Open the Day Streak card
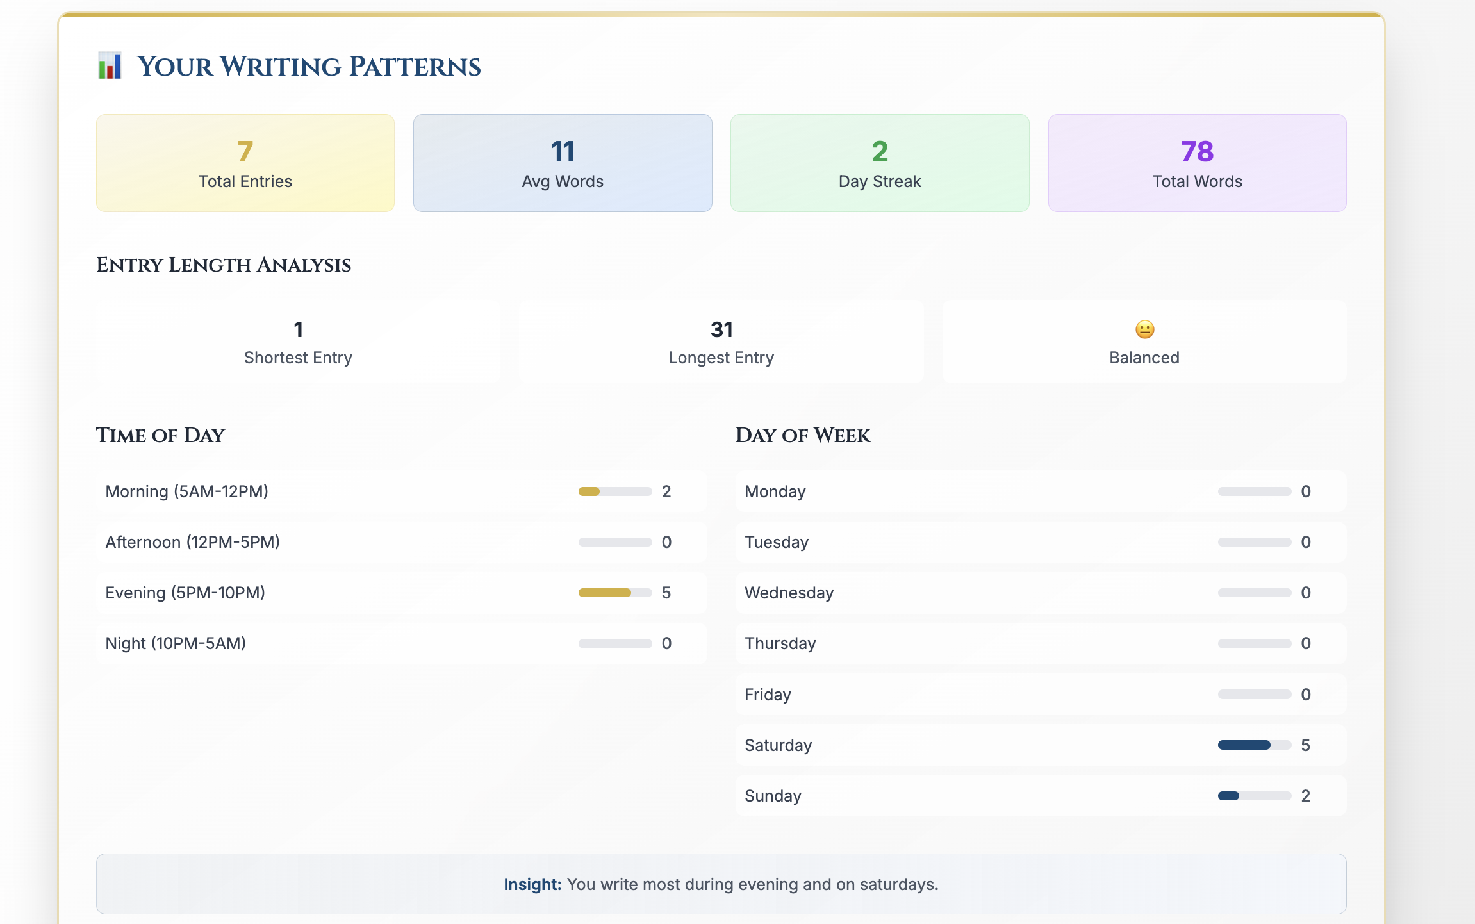Screen dimensions: 1475x924 click(880, 163)
